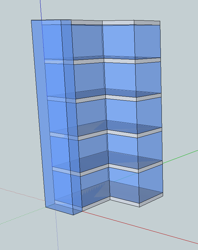Click the blue vertical axis above the shelf
198x250 pixels.
coord(41,9)
